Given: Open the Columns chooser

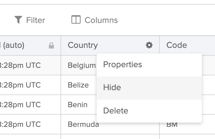Looking at the screenshot, I should coord(101,20).
